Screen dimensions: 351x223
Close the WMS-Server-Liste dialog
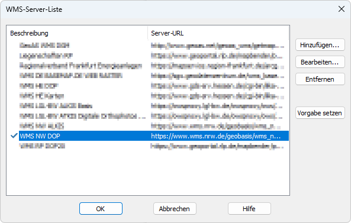coord(342,9)
